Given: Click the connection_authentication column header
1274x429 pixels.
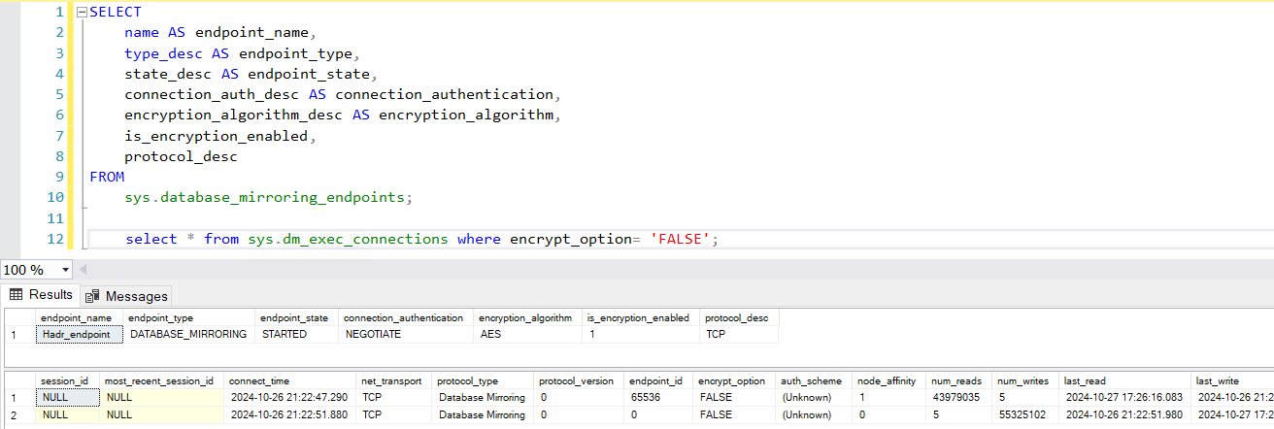Looking at the screenshot, I should click(407, 317).
